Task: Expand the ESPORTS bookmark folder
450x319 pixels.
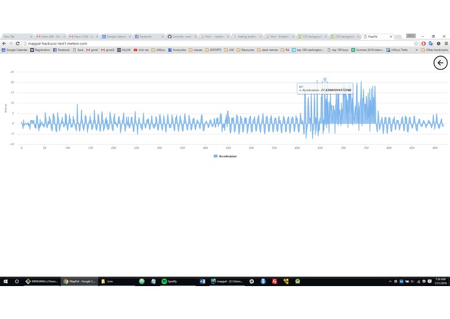Action: [x=213, y=50]
